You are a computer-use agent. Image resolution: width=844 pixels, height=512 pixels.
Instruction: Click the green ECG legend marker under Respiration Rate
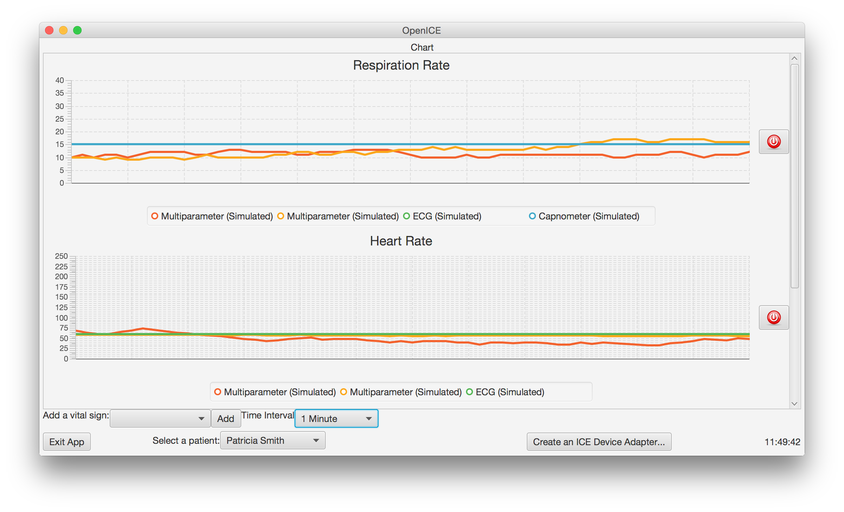coord(407,216)
